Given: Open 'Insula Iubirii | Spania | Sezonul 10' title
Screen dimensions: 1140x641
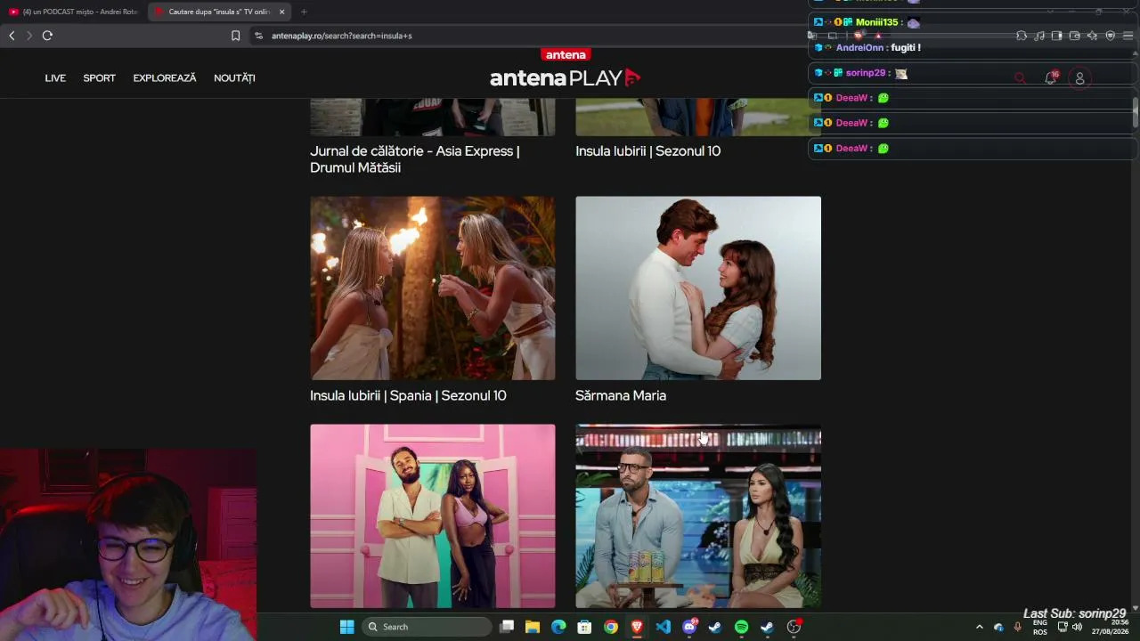Looking at the screenshot, I should click(408, 395).
